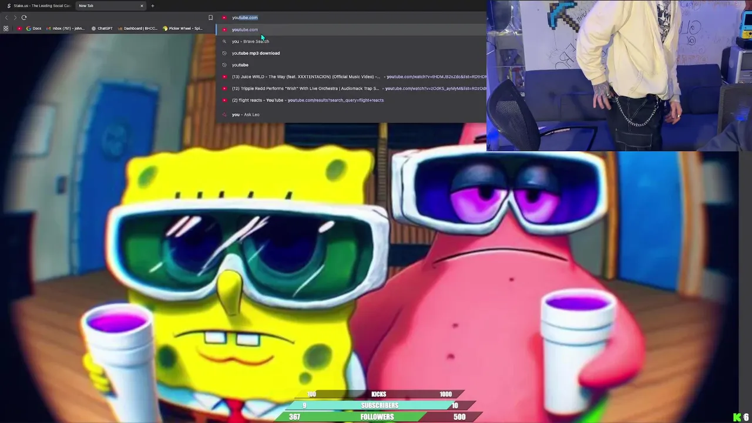Click the Kicks goal progress bar

(x=379, y=394)
